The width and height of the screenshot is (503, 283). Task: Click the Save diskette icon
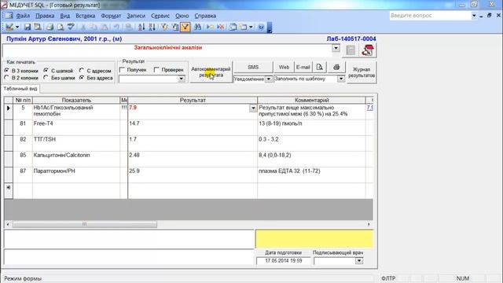click(x=28, y=28)
